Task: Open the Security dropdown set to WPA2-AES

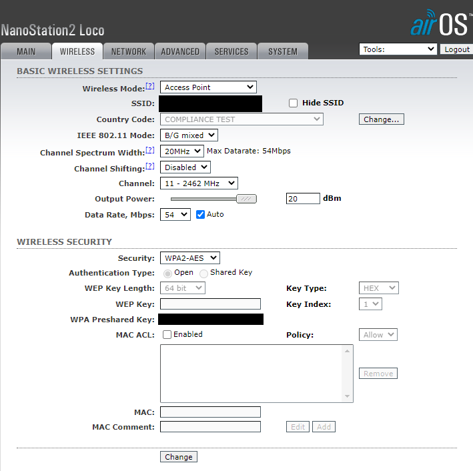Action: (x=189, y=258)
